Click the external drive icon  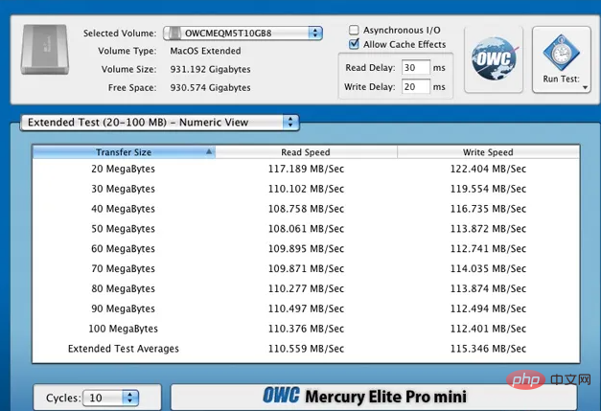[x=45, y=50]
